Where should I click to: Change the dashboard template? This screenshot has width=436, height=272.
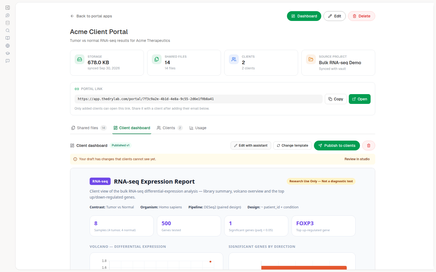(x=292, y=146)
